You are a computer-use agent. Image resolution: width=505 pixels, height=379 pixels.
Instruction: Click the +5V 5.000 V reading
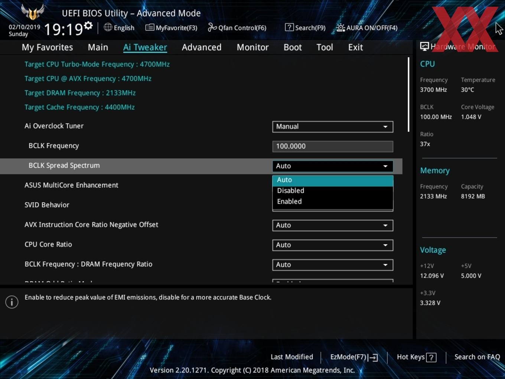[x=471, y=276]
